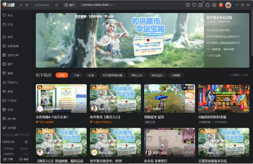Screen dimensions: 253x164
Task: Edit the 常用分类 list using the pencil icon
Action: 26,142
